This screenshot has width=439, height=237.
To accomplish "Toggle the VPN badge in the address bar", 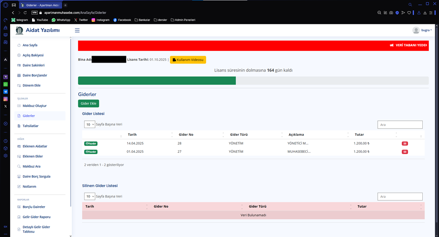I will [35, 13].
